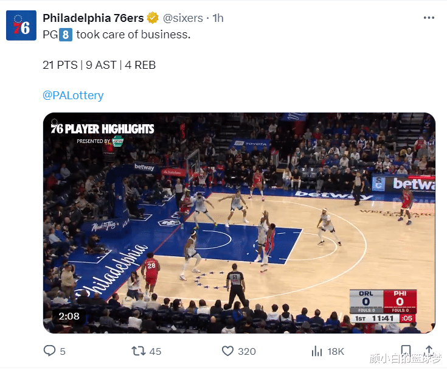The image size is (447, 370).
Task: Play the PG highlights video
Action: click(239, 223)
